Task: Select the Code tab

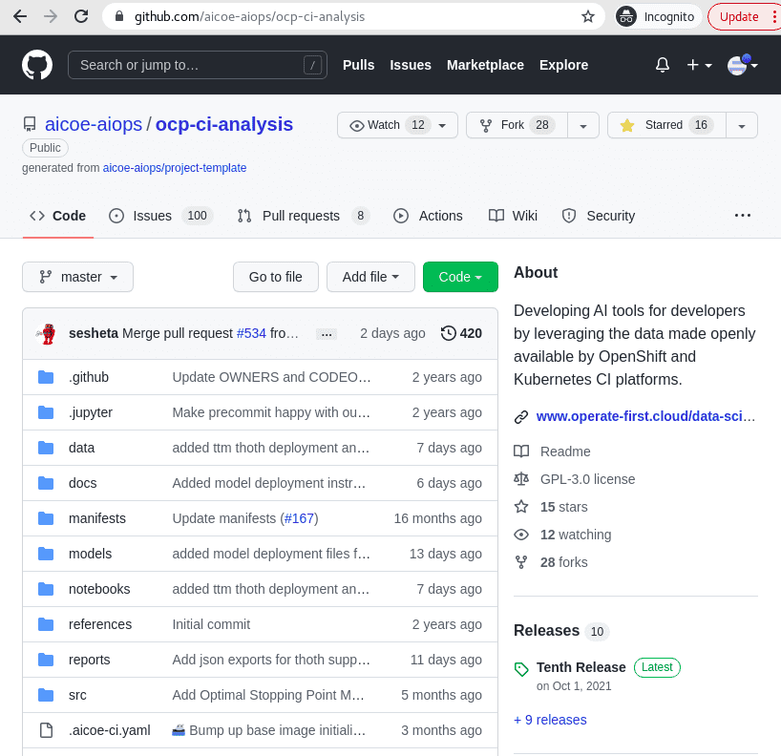Action: (58, 216)
